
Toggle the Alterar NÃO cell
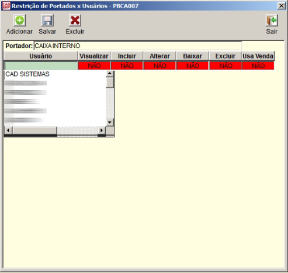click(159, 65)
